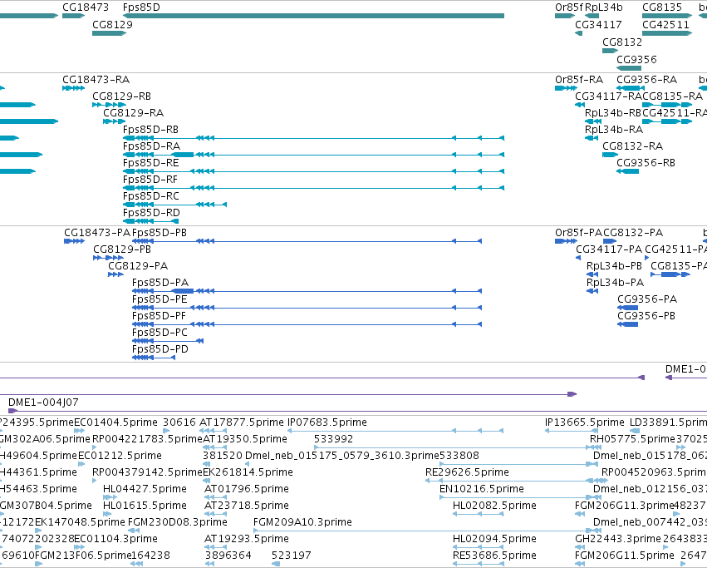Viewport: 707px width, 568px height.
Task: Click the Fps85D gene label
Action: [x=141, y=7]
